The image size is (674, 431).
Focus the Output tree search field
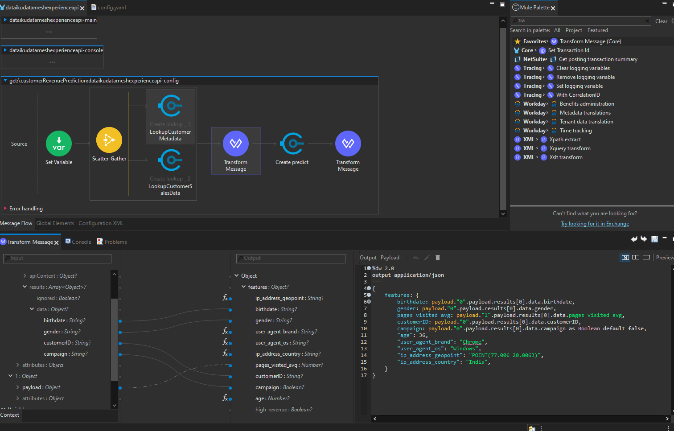(291, 259)
